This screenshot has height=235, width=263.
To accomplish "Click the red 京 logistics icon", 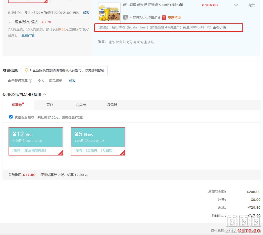I will 164,17.
